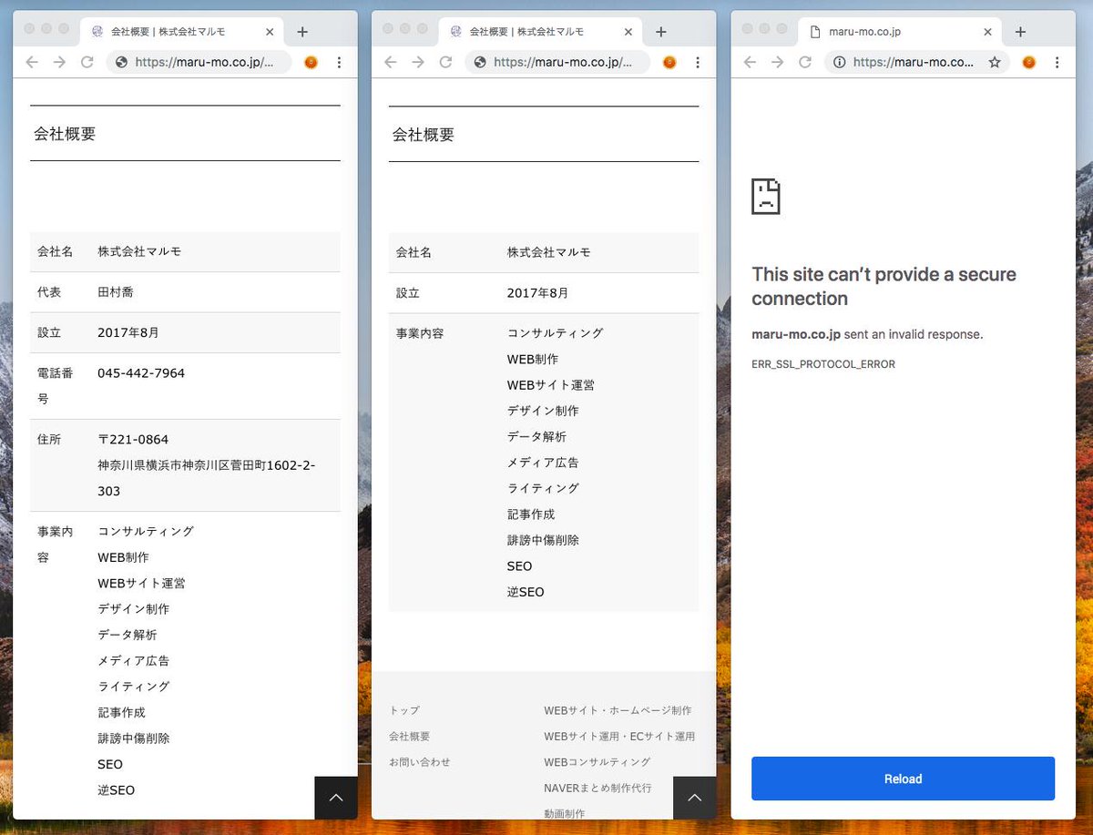Click WEBコンサルティング footer link
Screen dimensions: 1093x835
[x=598, y=761]
